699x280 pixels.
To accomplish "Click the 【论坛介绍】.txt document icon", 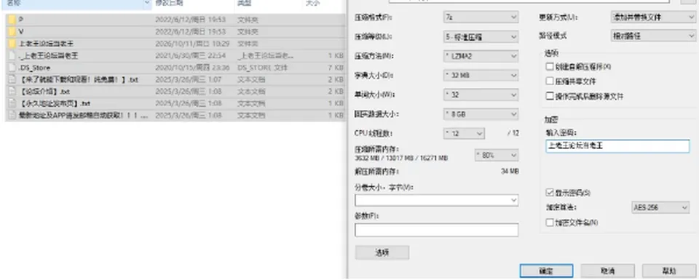I will click(x=12, y=91).
